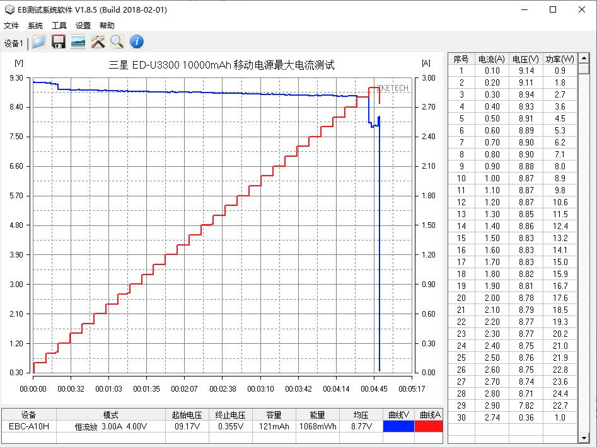
Task: Click the 0.355V end voltage cell
Action: 230,426
